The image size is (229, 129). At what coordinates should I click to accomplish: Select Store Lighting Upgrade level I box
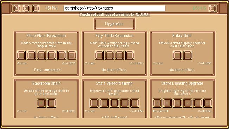tap(157, 103)
